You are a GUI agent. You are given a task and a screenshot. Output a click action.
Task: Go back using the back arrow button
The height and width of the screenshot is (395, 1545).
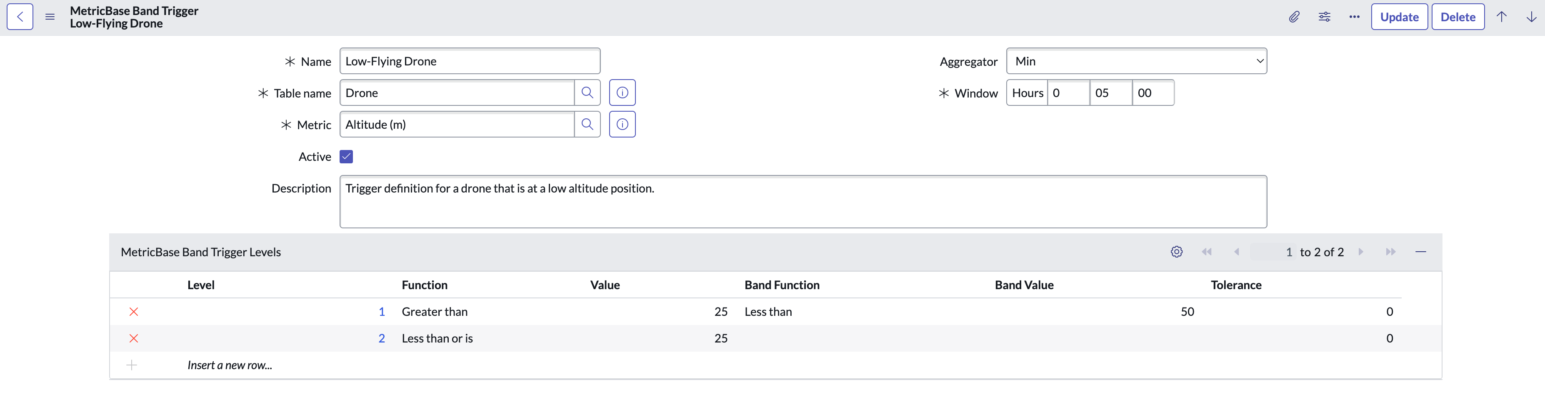pos(20,17)
